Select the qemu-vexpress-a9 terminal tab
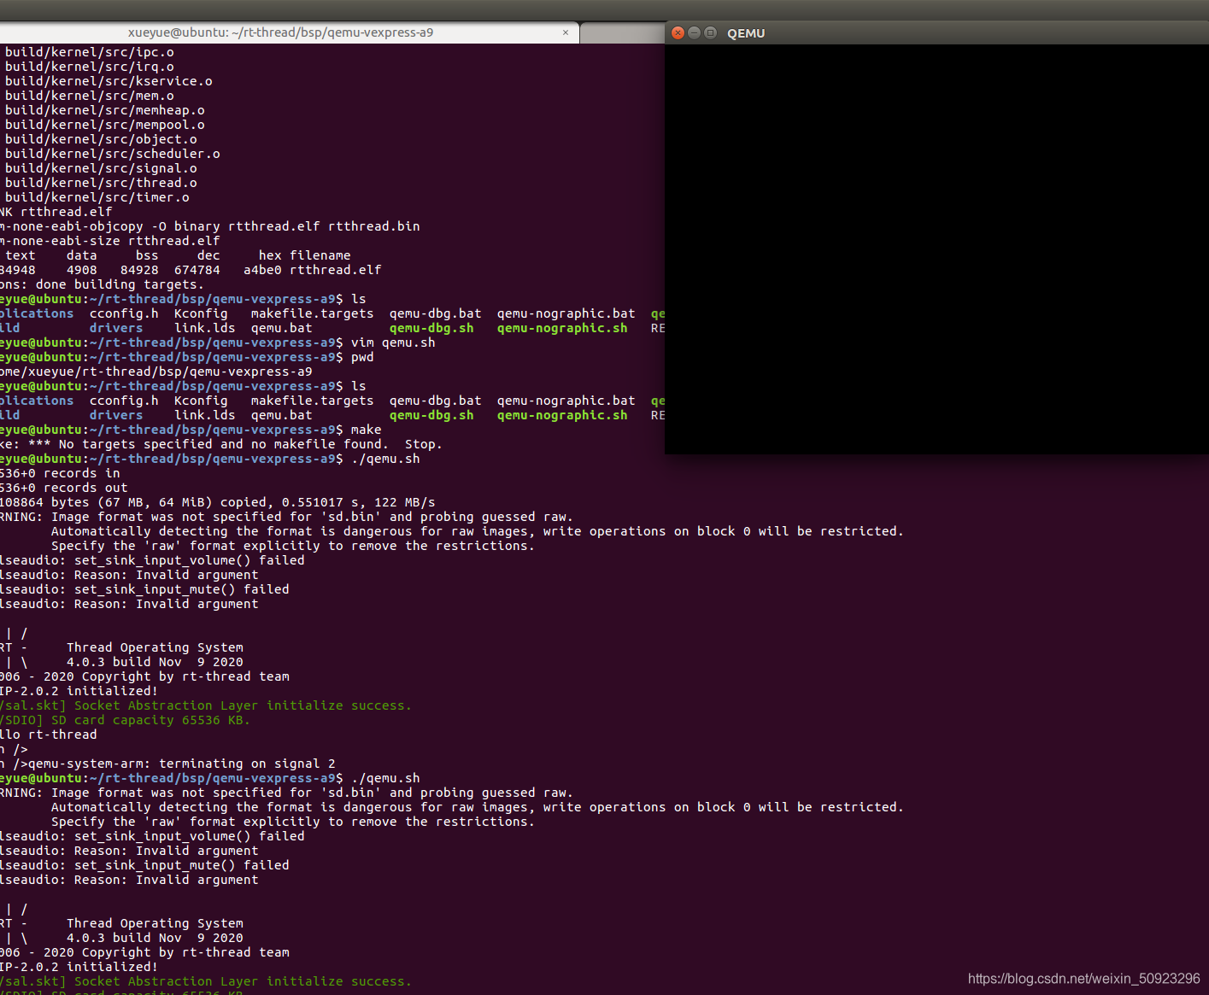Image resolution: width=1209 pixels, height=995 pixels. [x=282, y=32]
